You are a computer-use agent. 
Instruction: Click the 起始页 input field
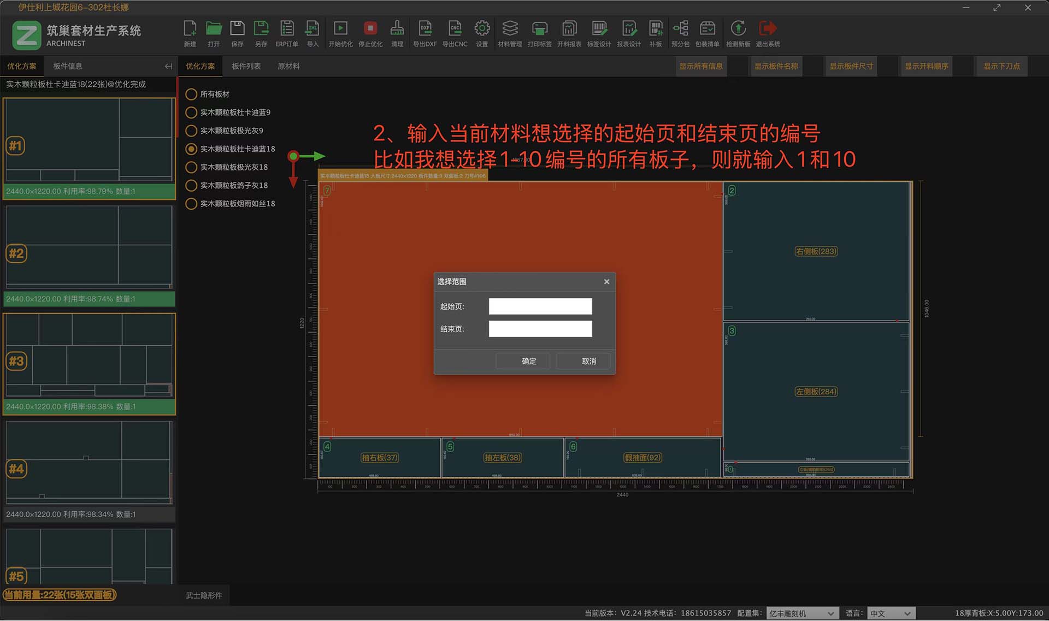(x=540, y=306)
